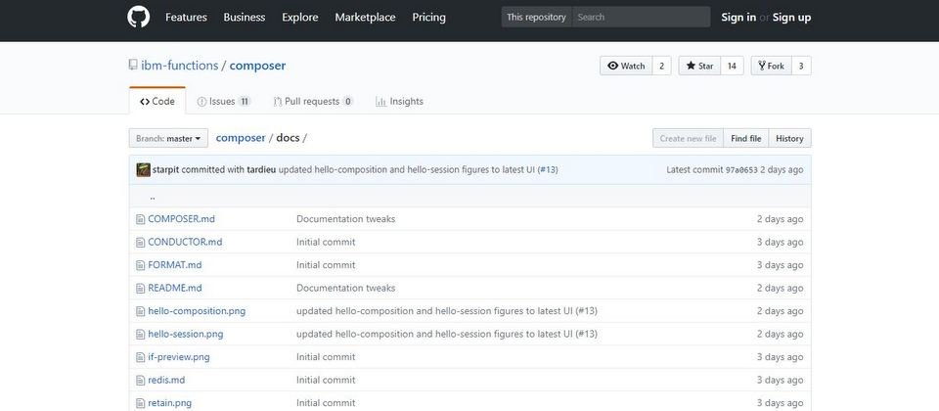This screenshot has height=411, width=939.
Task: Click the Find file button
Action: tap(746, 138)
